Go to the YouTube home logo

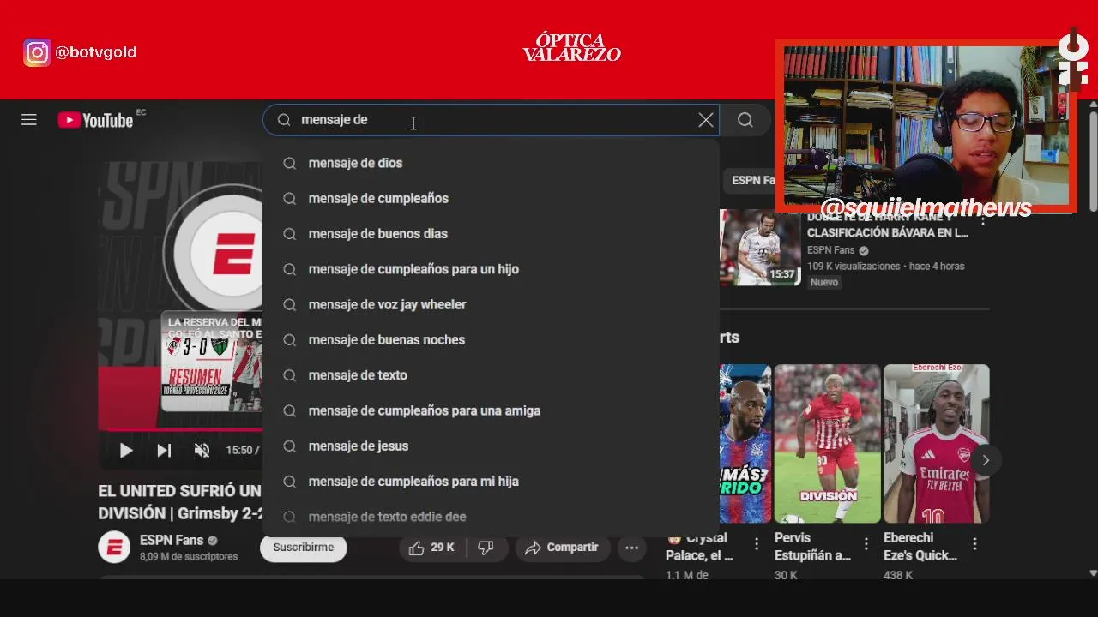[x=95, y=120]
